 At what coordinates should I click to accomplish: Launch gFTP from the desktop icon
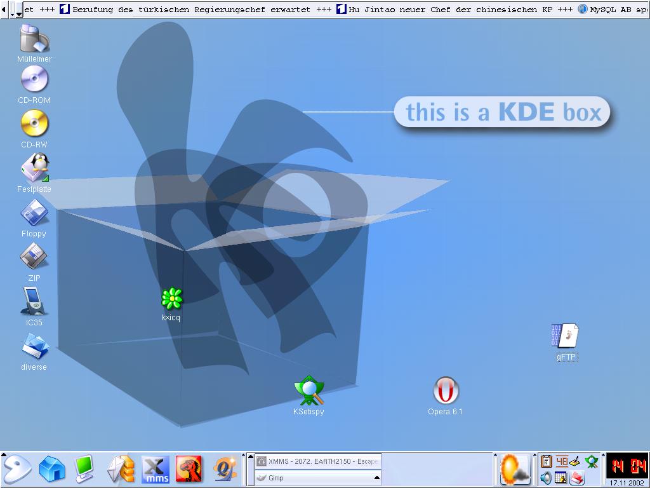[x=565, y=335]
